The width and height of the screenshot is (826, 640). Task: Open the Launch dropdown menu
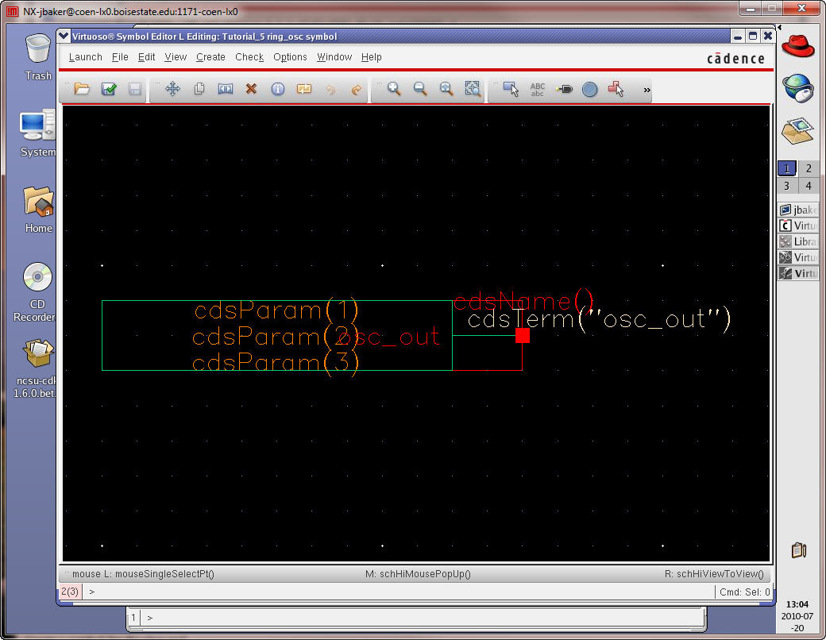[x=85, y=57]
